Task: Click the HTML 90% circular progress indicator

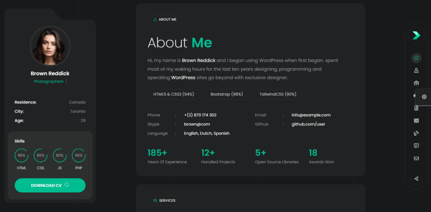Action: tap(21, 156)
